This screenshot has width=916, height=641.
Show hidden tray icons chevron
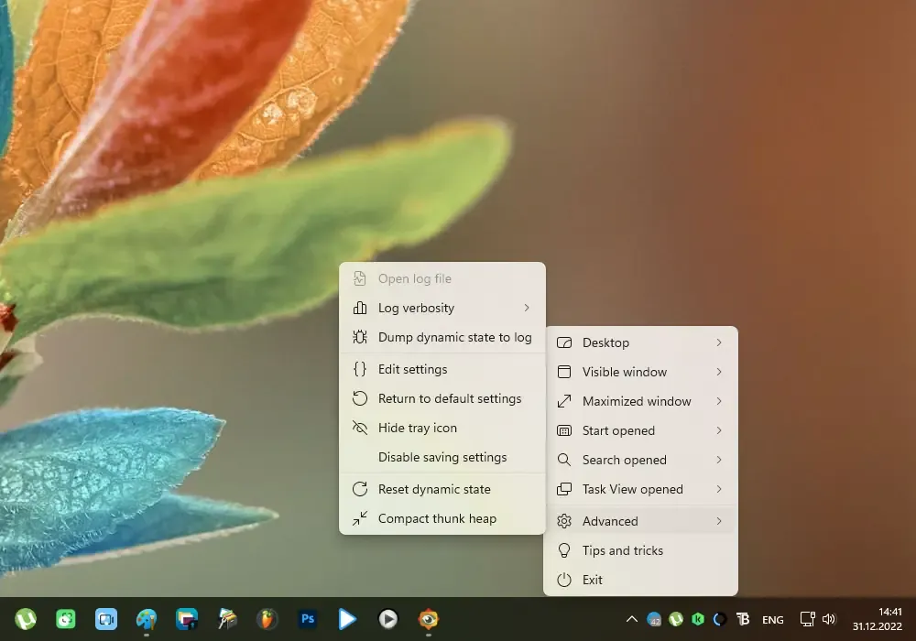(631, 619)
